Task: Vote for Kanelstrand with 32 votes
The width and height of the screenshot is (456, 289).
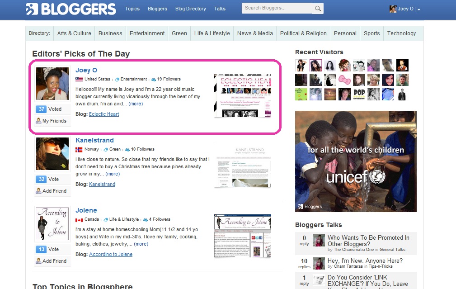Action: pos(52,179)
